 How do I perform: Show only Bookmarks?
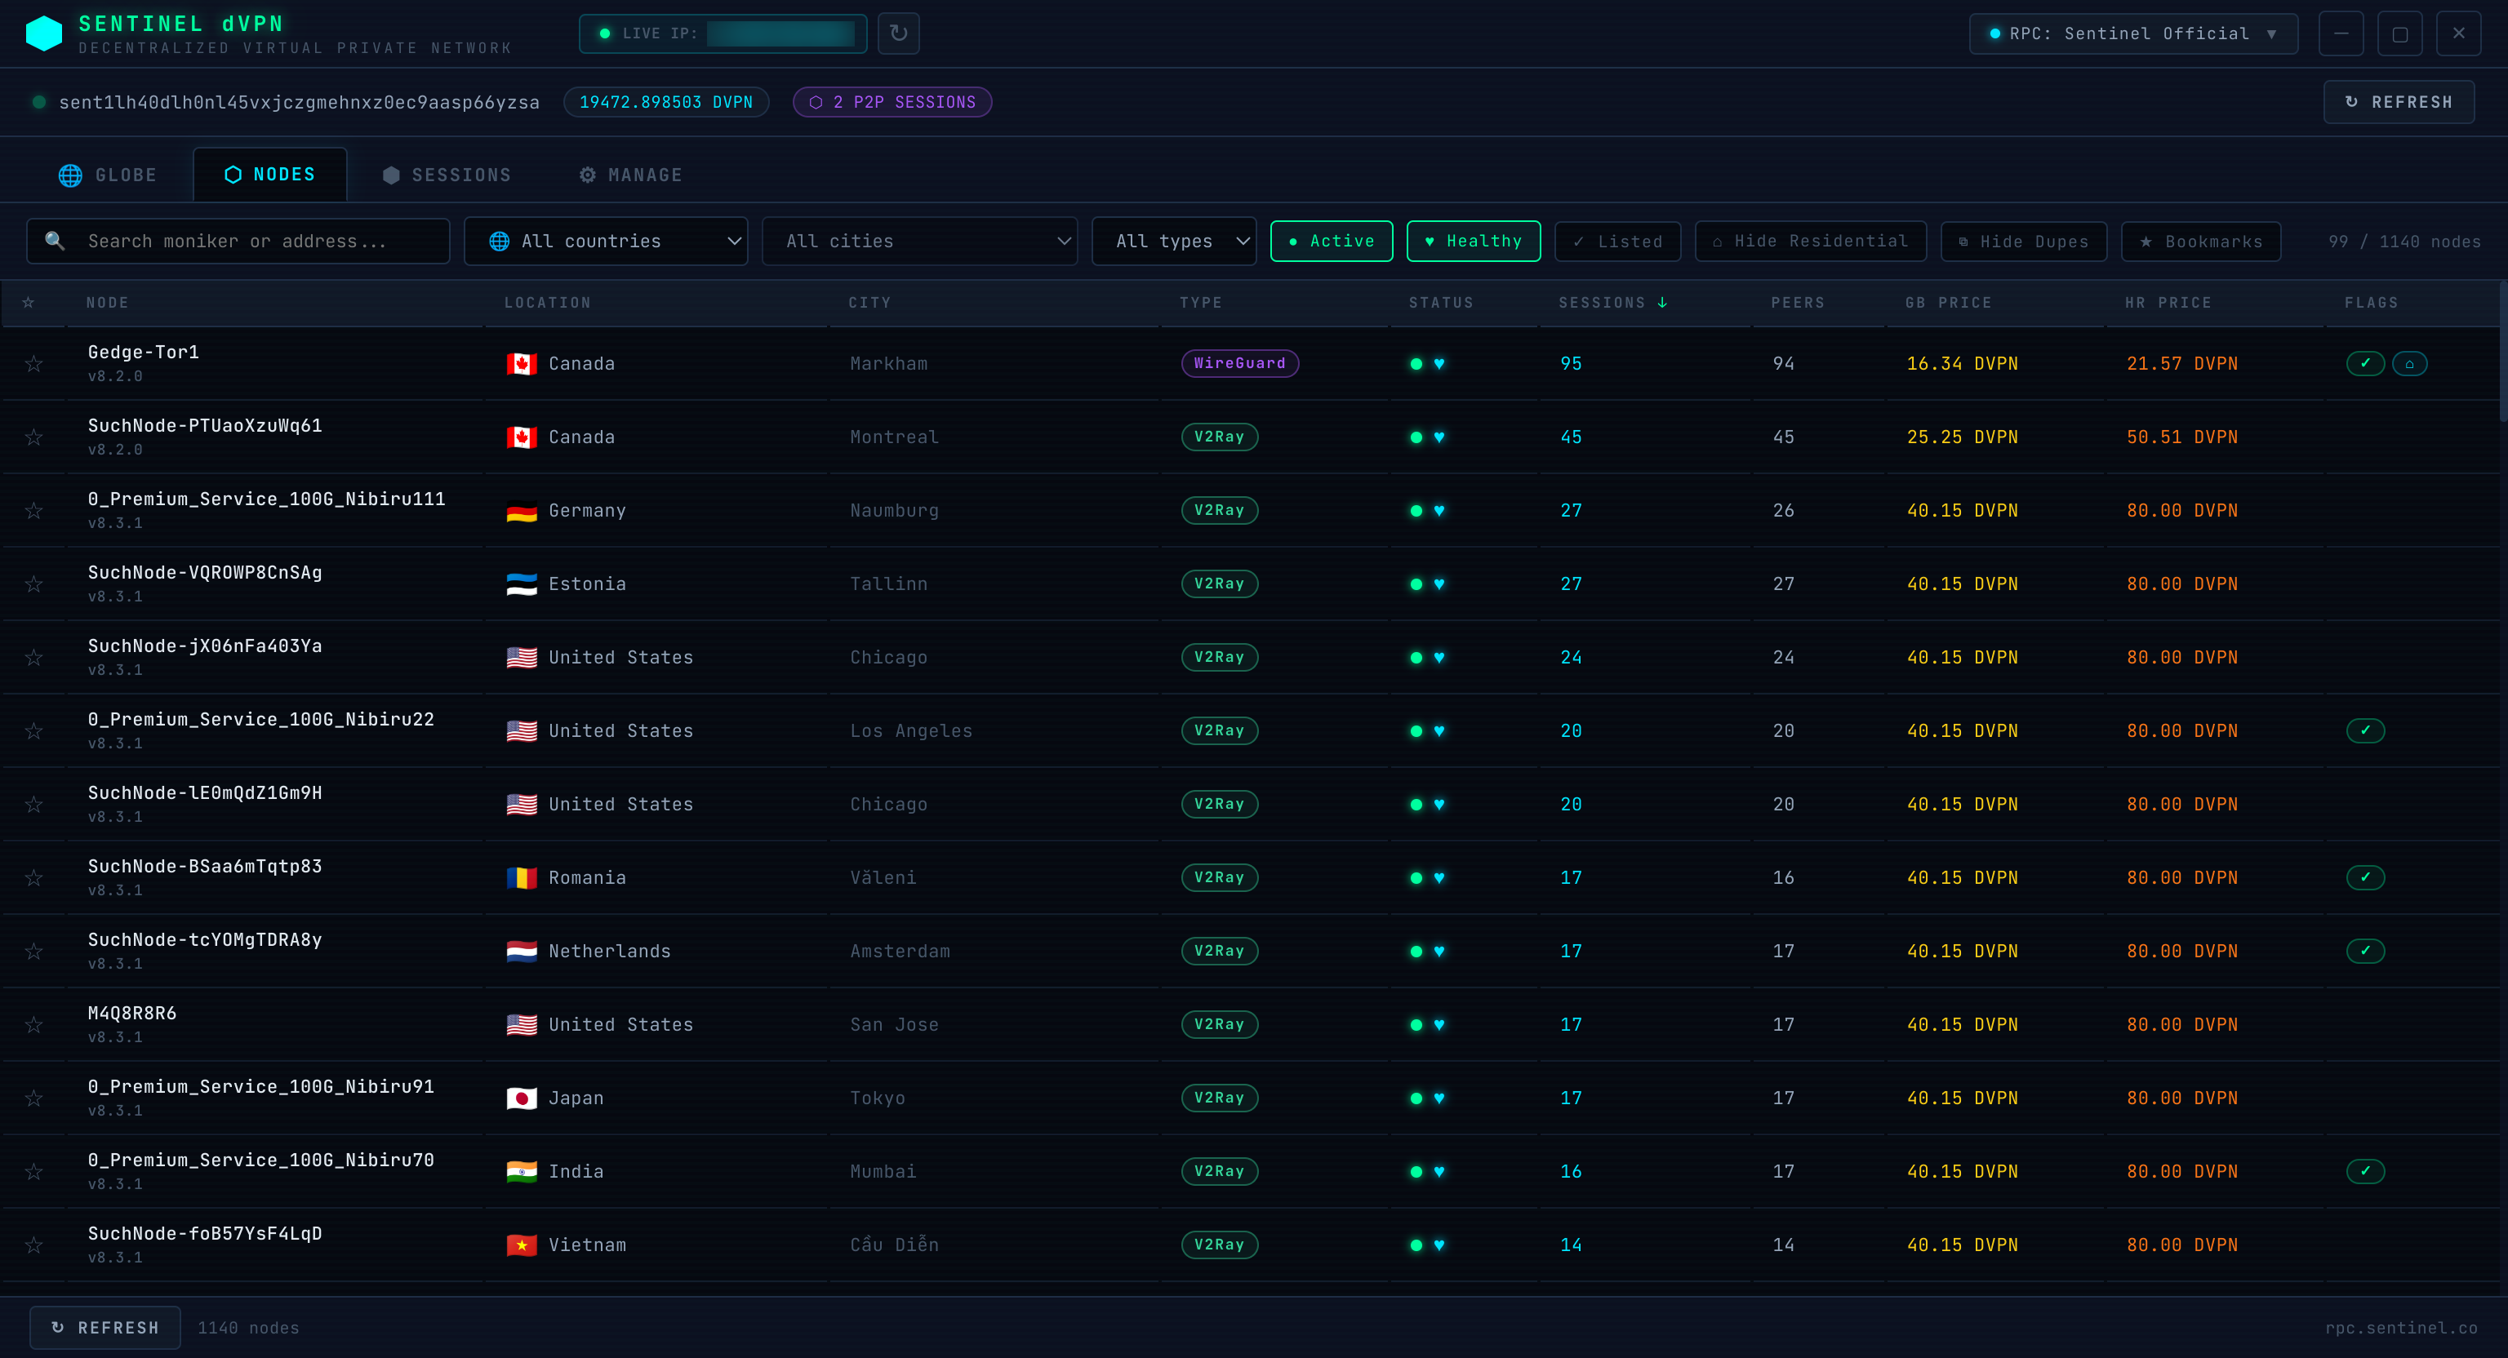pos(2200,242)
